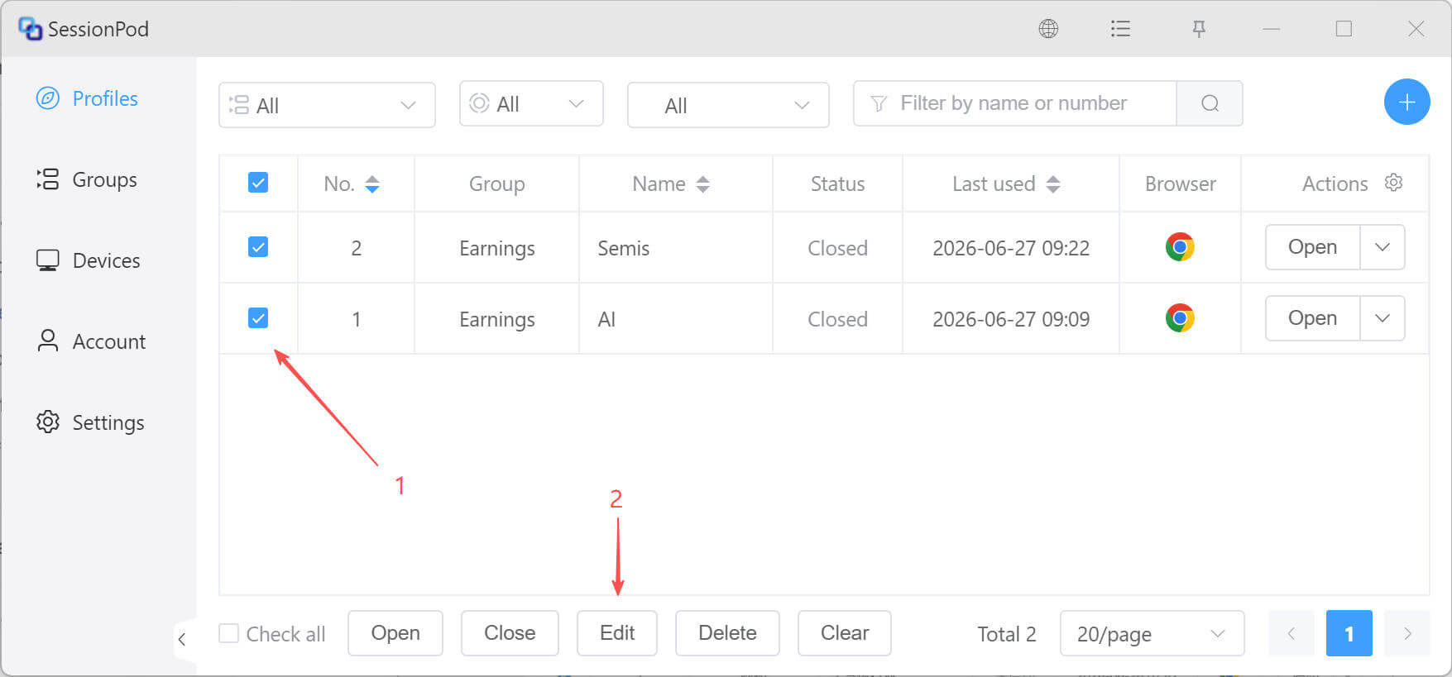Change the 20/page size dropdown
This screenshot has height=677, width=1452.
tap(1152, 633)
